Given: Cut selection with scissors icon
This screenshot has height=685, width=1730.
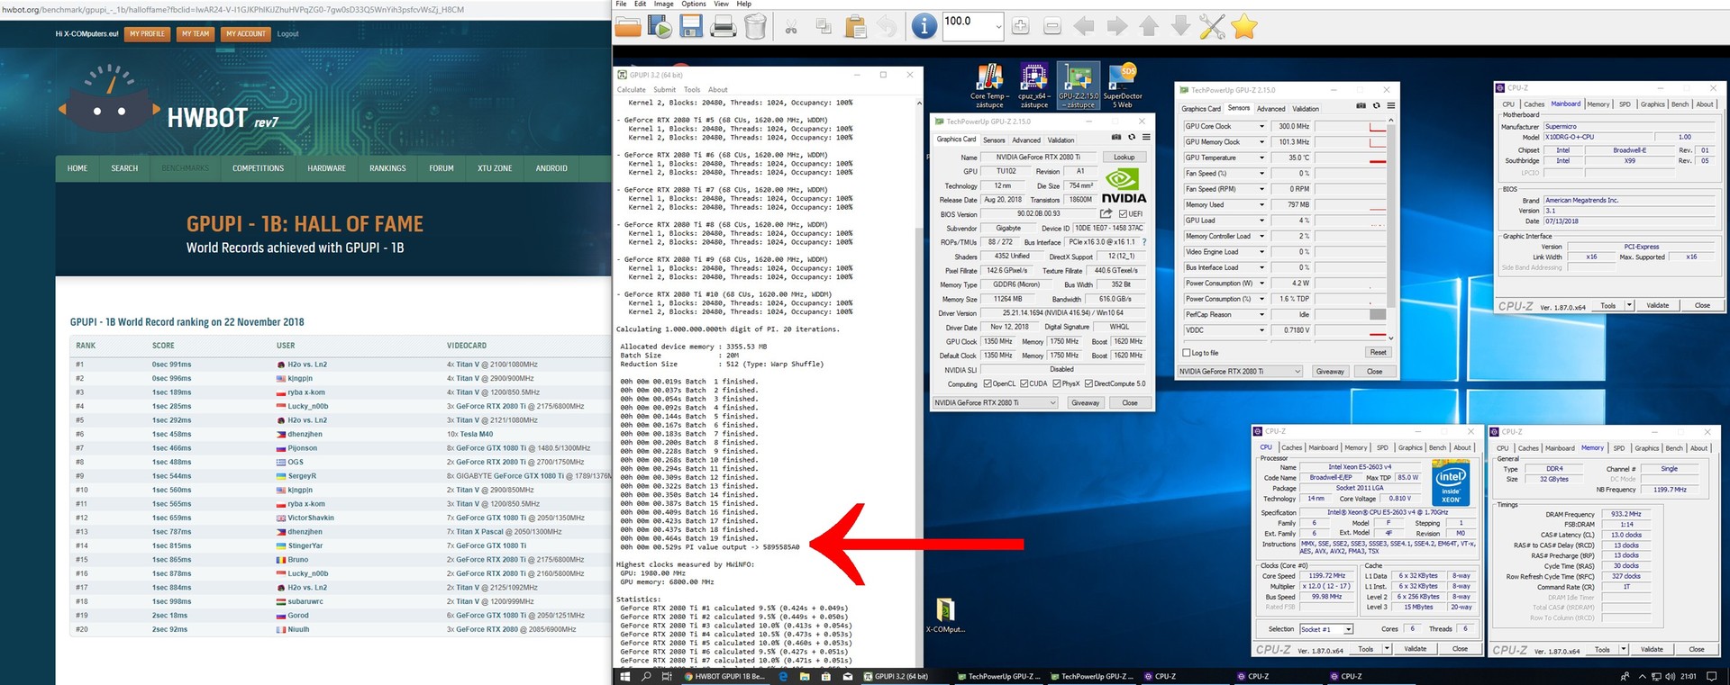Looking at the screenshot, I should pos(791,27).
